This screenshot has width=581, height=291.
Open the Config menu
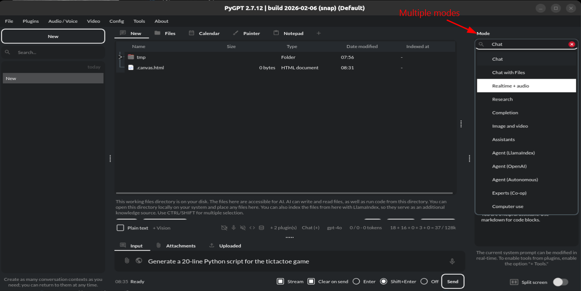(116, 21)
